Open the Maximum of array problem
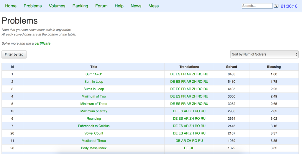The image size is (302, 154). tap(94, 111)
